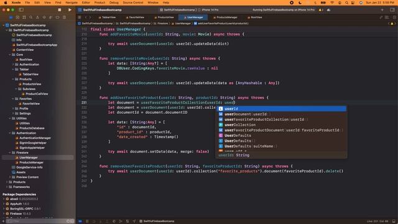Switch to the ProductsManager editor tab

[225, 17]
